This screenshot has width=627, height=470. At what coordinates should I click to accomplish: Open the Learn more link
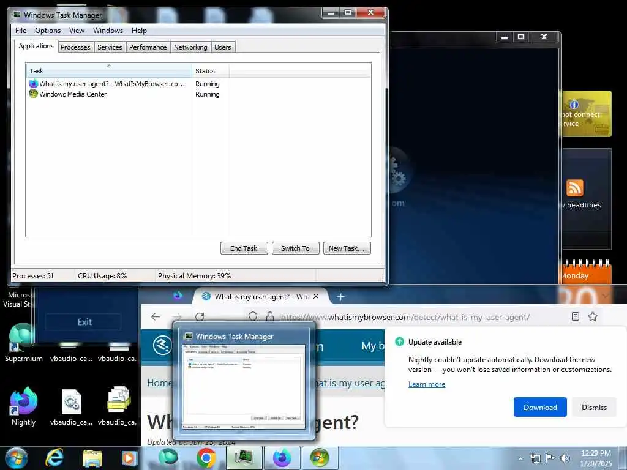coord(427,384)
